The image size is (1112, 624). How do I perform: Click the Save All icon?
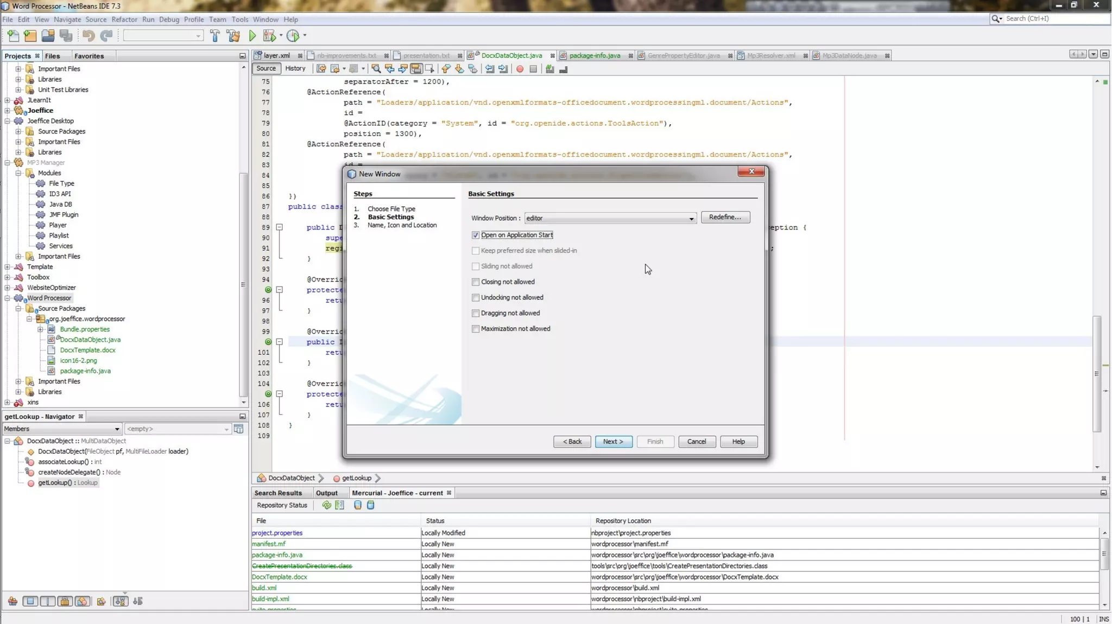66,36
